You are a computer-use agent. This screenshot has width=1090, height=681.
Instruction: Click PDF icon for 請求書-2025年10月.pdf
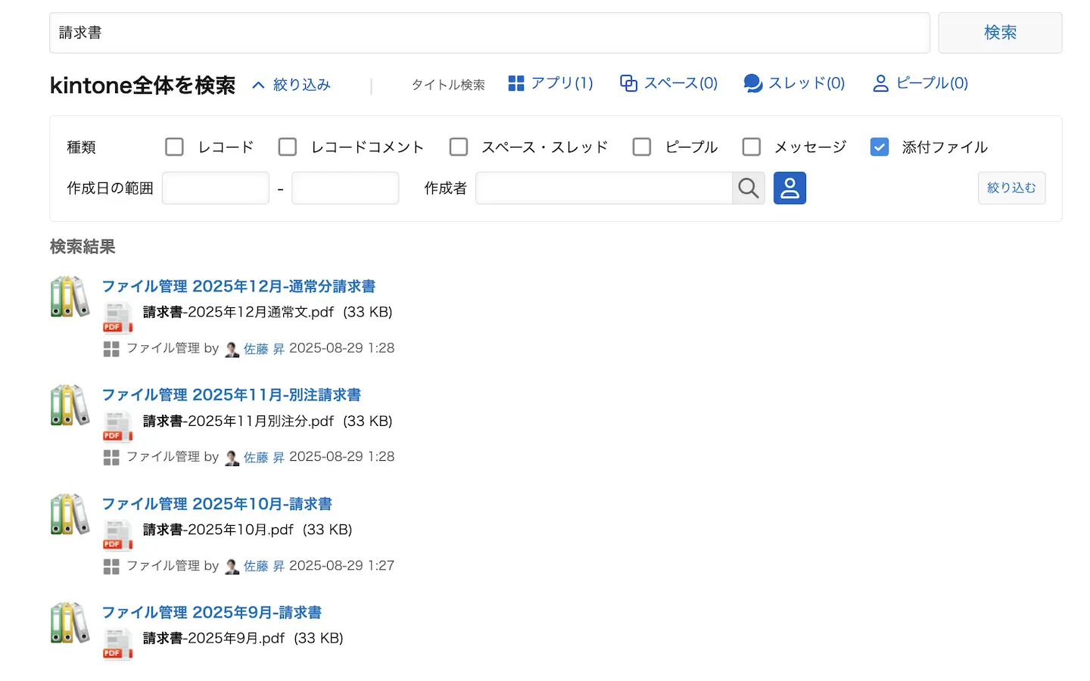click(x=117, y=535)
